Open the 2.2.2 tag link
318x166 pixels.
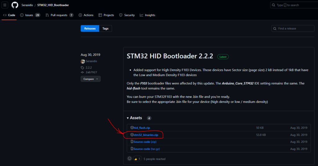point(89,68)
